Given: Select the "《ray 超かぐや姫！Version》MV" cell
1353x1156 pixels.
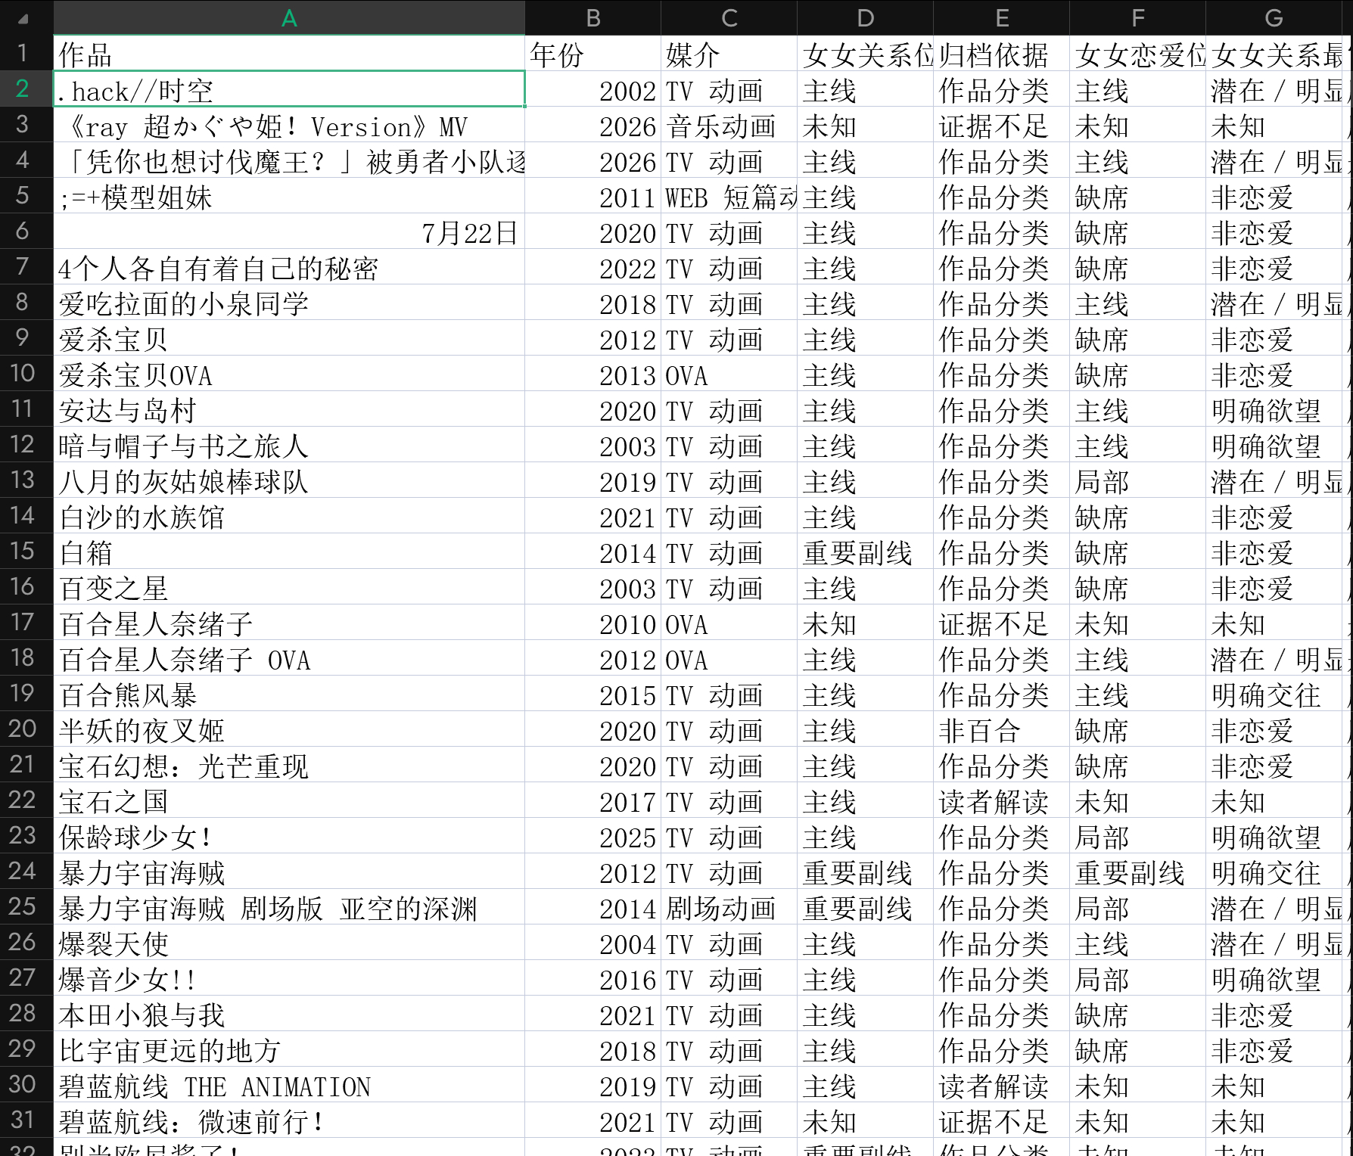Looking at the screenshot, I should point(289,125).
